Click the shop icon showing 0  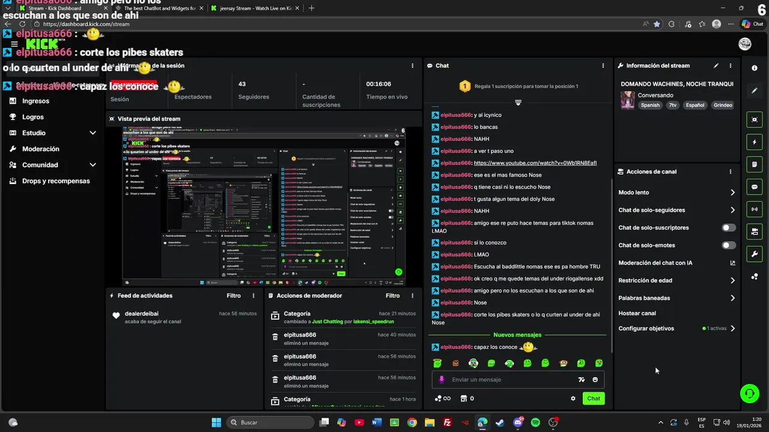click(466, 398)
